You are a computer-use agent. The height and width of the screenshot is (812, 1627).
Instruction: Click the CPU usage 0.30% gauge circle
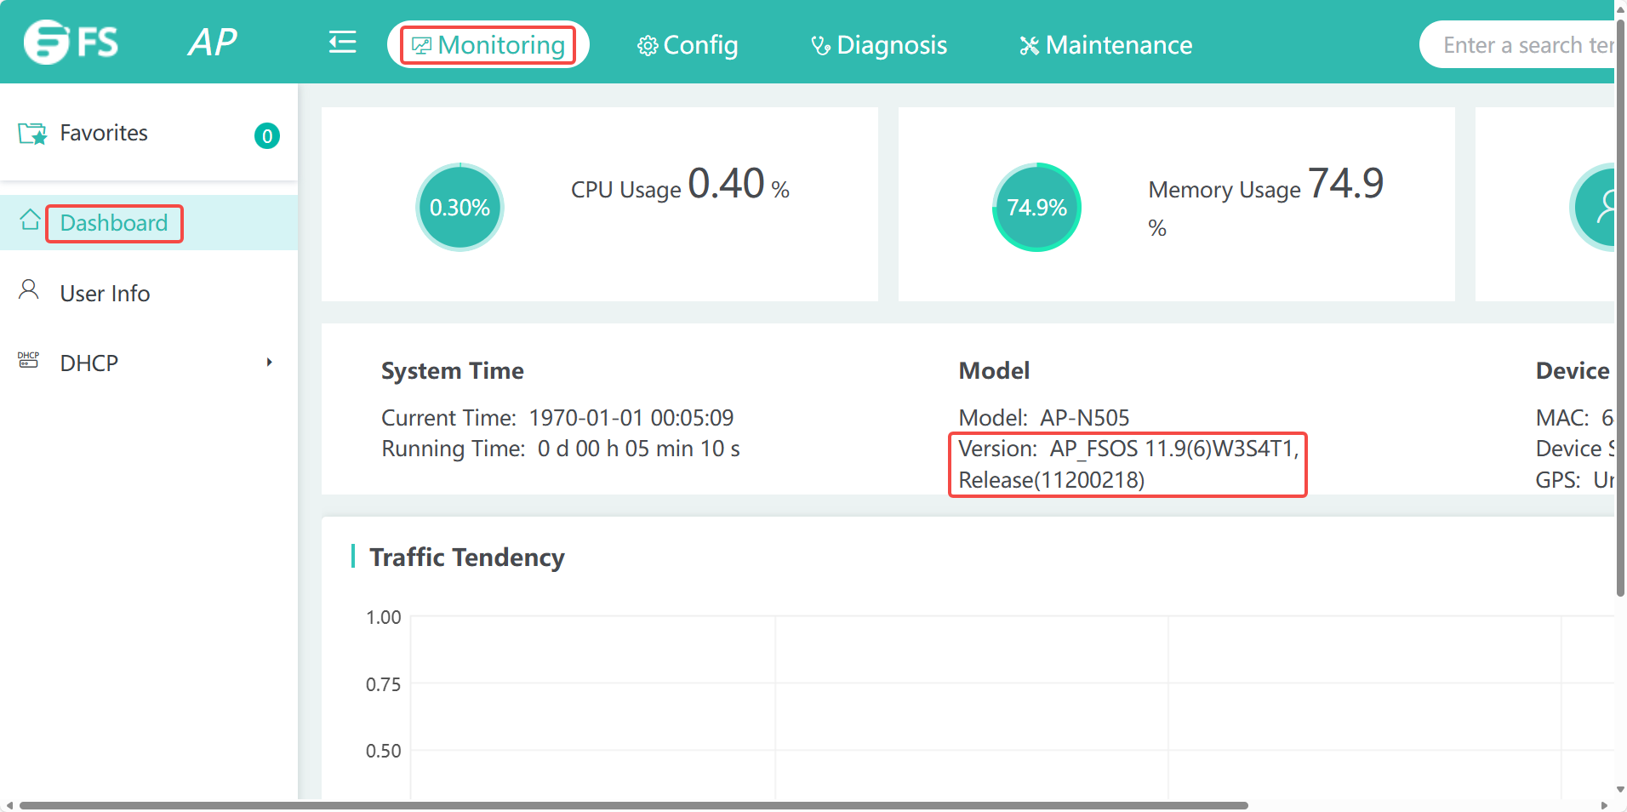click(x=460, y=207)
